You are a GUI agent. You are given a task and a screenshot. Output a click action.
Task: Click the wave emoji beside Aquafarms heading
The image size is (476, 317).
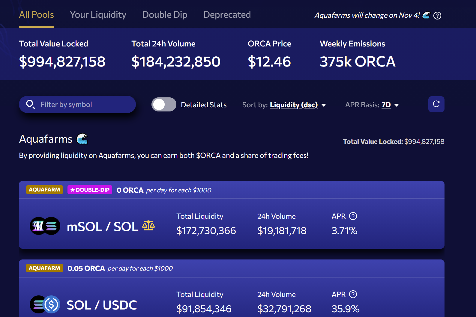click(82, 139)
